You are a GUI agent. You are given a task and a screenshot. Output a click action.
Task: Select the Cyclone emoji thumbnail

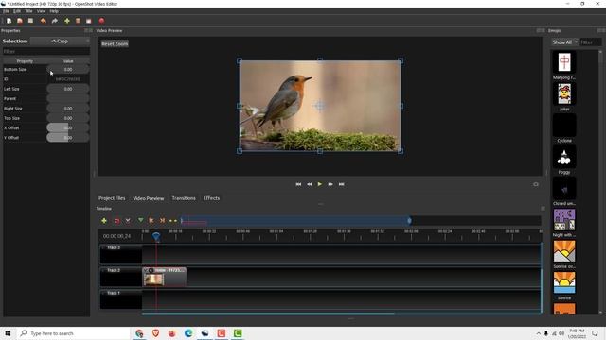[x=564, y=126]
